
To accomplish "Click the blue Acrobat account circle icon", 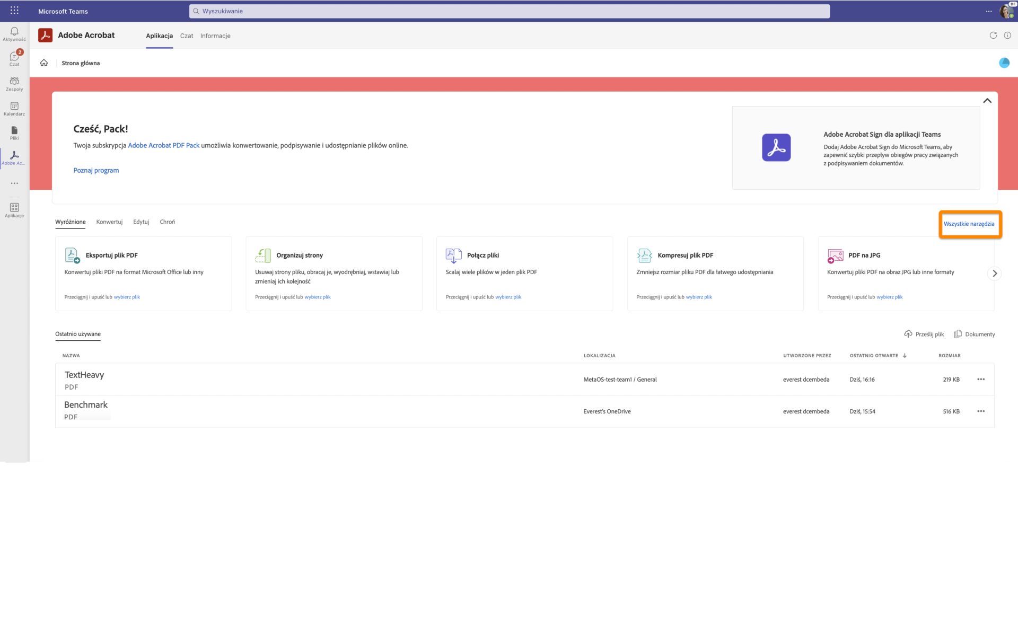I will click(1004, 63).
